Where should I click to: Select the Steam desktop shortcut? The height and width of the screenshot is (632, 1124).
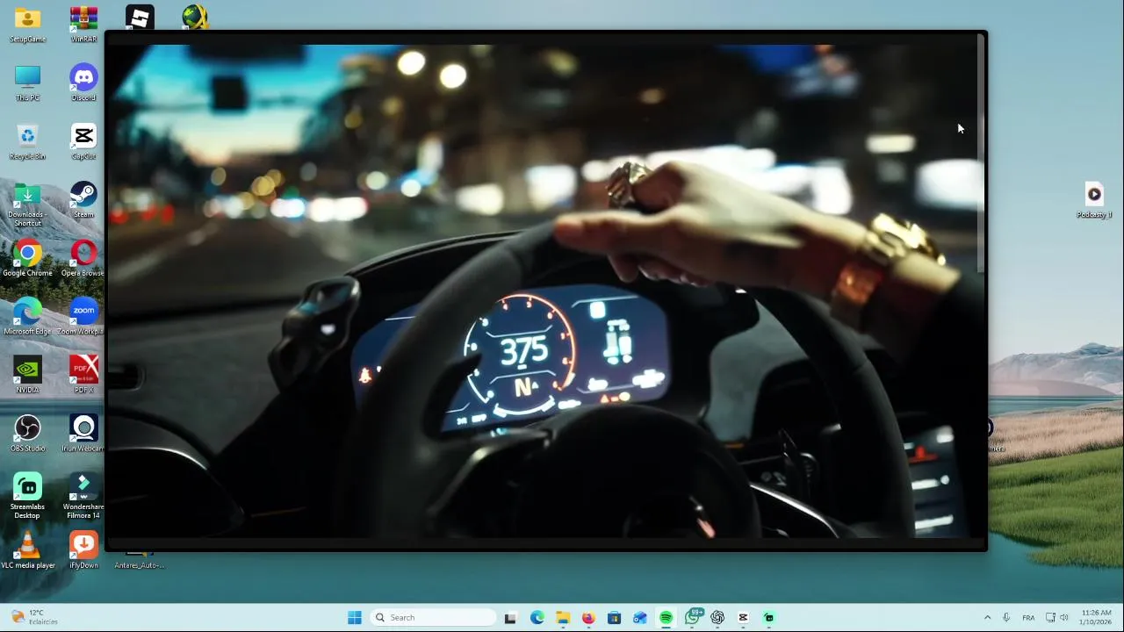pos(83,199)
